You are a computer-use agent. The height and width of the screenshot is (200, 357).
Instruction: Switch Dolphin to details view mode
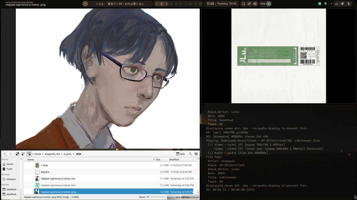point(29,154)
